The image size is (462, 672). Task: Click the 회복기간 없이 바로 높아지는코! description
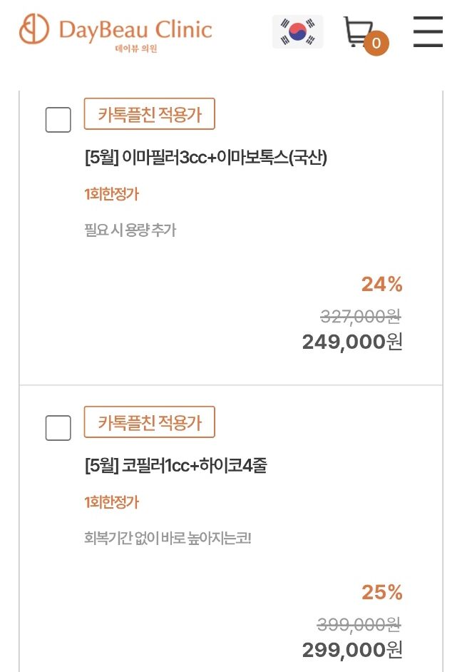(168, 538)
